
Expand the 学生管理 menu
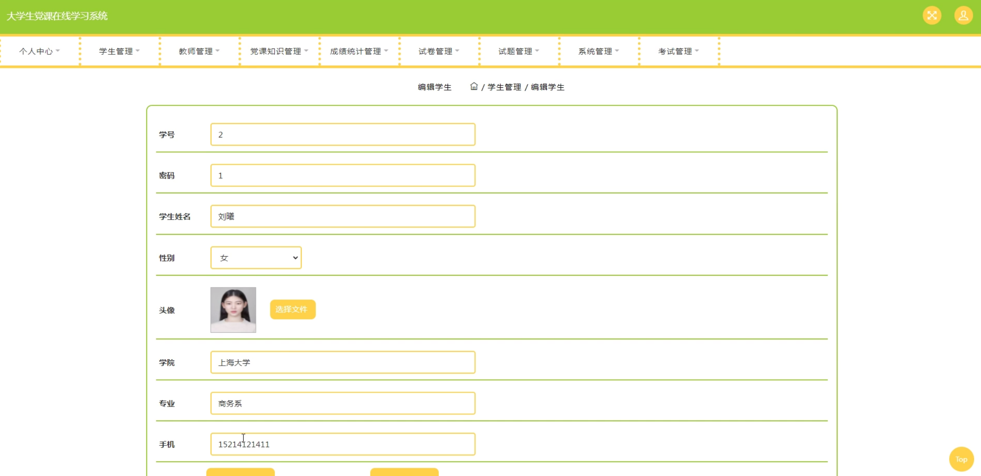pos(119,51)
